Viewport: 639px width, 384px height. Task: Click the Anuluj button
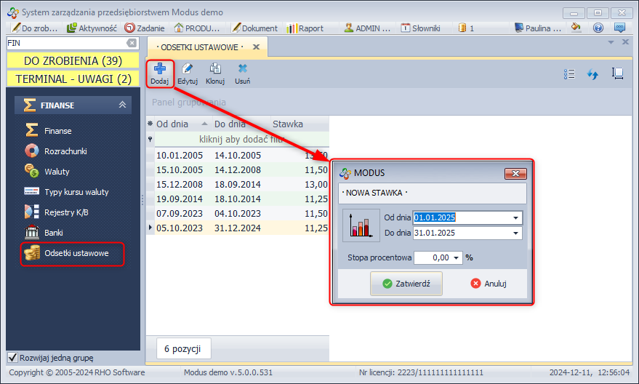[489, 284]
